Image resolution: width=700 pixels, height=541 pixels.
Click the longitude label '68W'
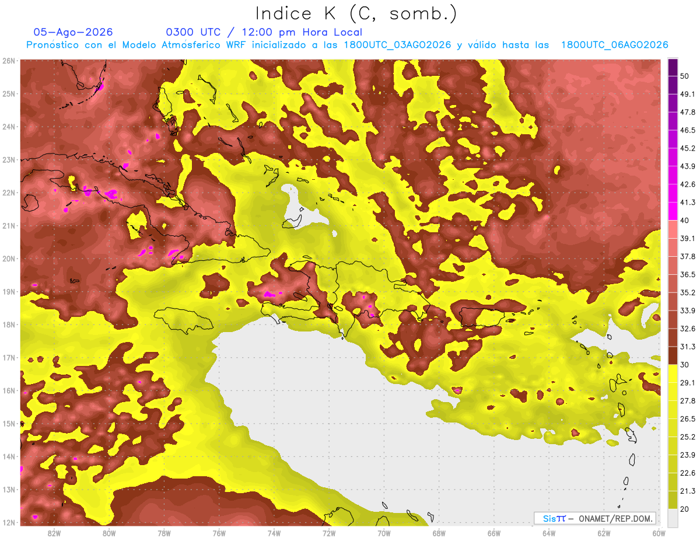pos(439,533)
